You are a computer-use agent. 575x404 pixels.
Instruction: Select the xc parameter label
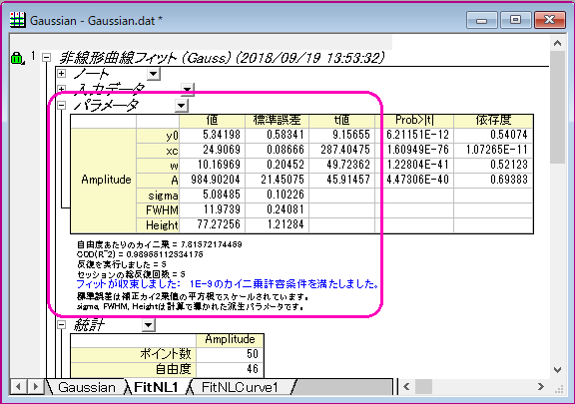pos(158,150)
